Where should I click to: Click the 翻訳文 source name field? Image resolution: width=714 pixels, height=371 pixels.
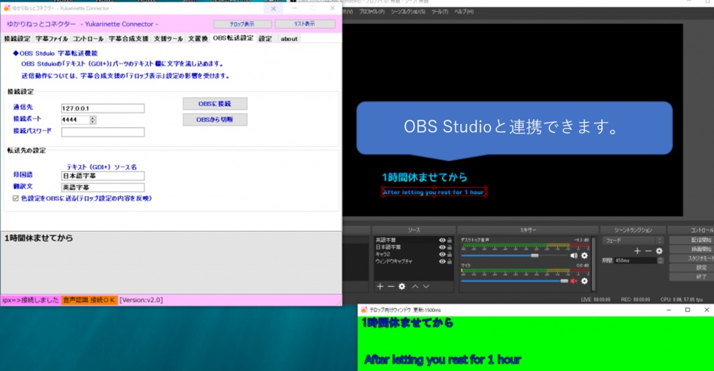click(x=103, y=187)
